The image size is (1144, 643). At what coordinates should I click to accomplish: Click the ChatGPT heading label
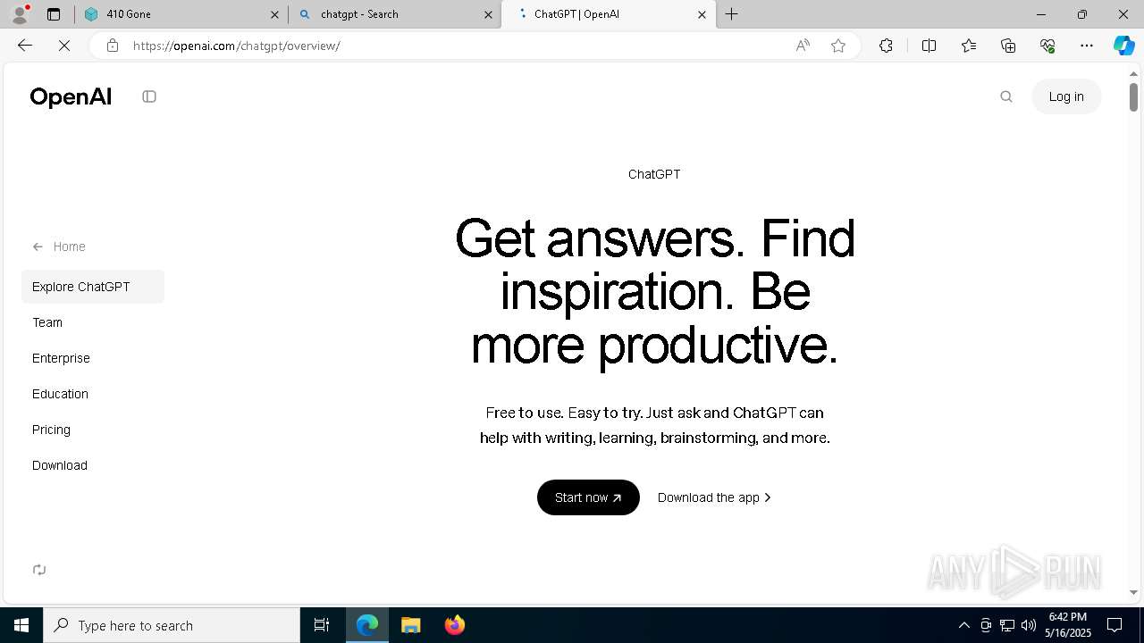pos(654,174)
